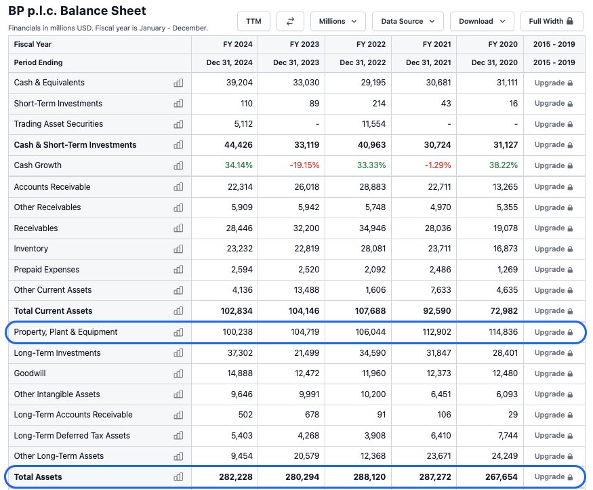Open chart icon for Trading Asset Securities row

tap(178, 124)
